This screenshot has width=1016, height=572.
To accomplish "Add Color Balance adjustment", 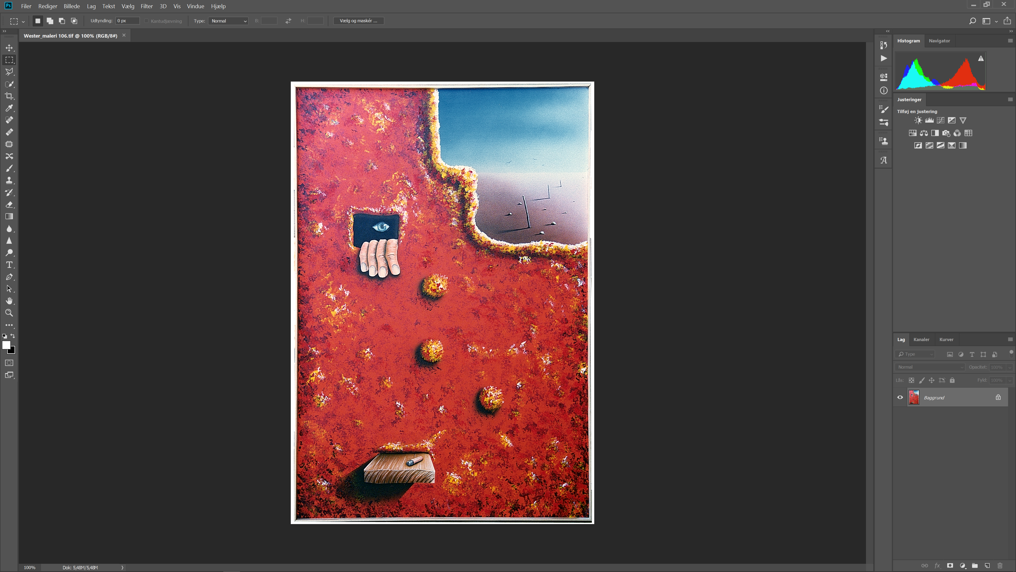I will tap(924, 133).
